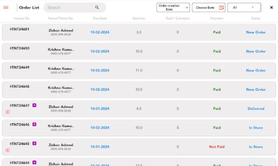Screen dimensions: 278x166
Task: Open the All status filter dropdown
Action: [x=244, y=7]
